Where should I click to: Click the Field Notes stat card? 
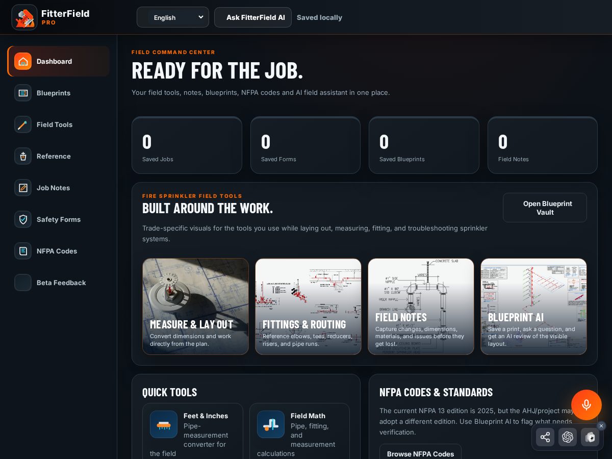[x=543, y=145]
